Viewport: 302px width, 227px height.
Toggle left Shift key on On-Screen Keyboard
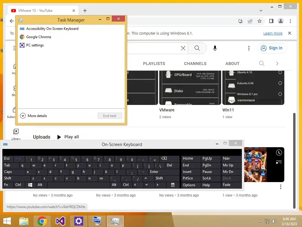[x=17, y=178]
